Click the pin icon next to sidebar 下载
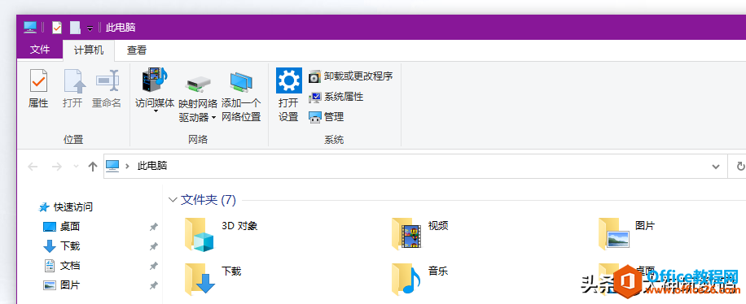746x304 pixels. 153,246
